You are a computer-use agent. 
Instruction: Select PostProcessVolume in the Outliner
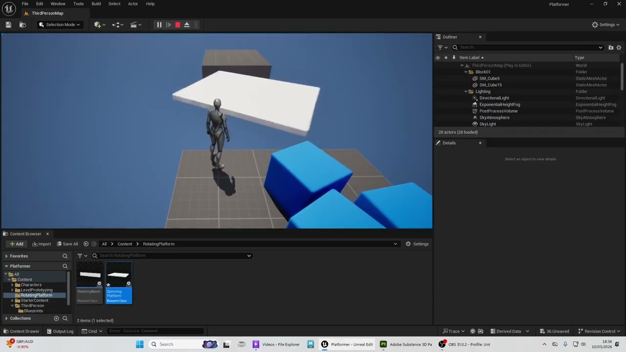(498, 111)
